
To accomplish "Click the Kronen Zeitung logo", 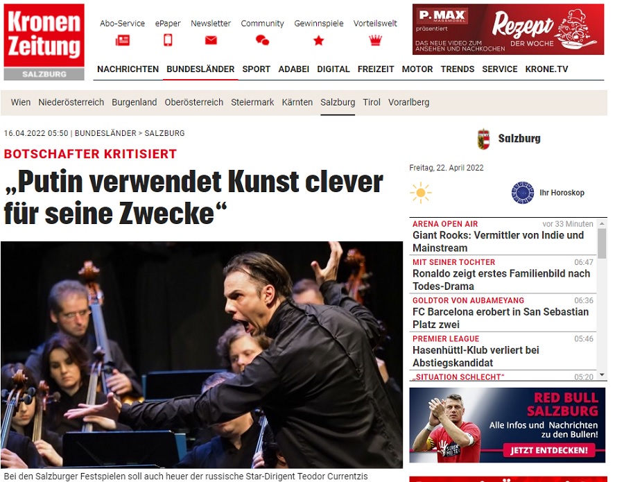I will pos(44,42).
